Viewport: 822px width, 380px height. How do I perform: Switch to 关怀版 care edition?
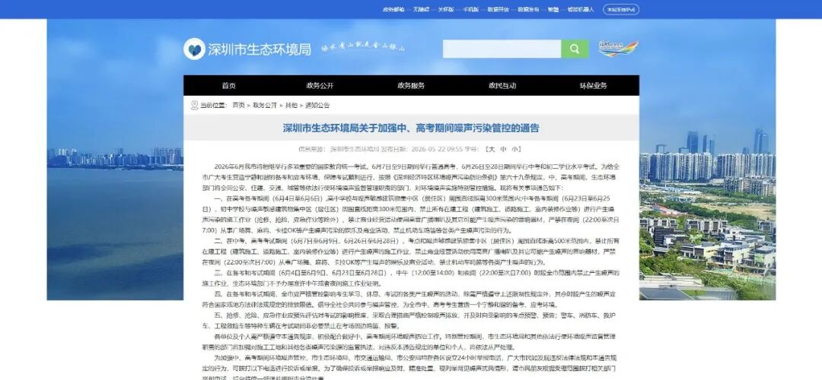pyautogui.click(x=445, y=9)
